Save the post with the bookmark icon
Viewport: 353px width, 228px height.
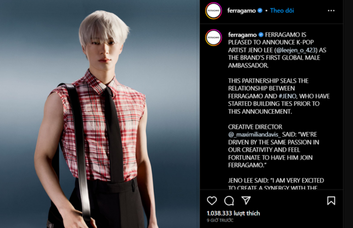pyautogui.click(x=331, y=200)
